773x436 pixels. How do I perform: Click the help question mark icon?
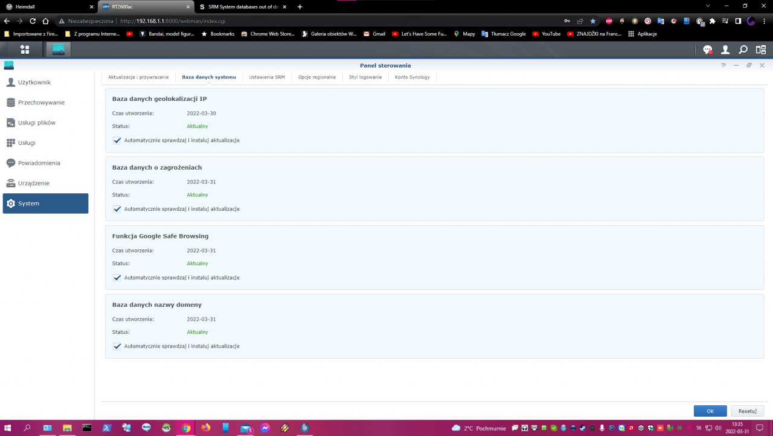[723, 65]
